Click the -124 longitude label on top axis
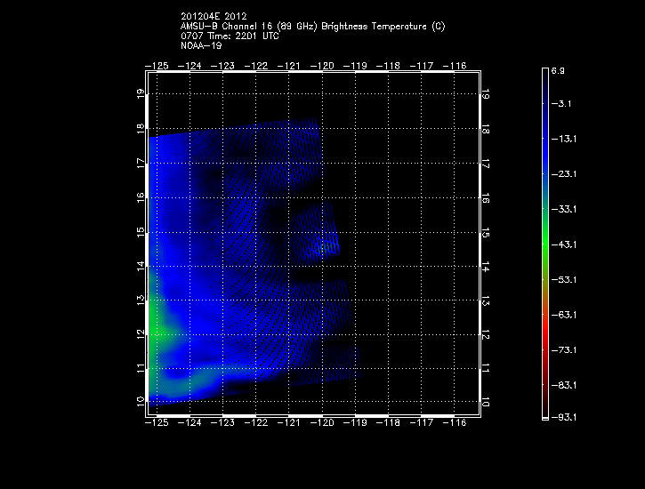Screen dimensions: 645x489 [189, 66]
